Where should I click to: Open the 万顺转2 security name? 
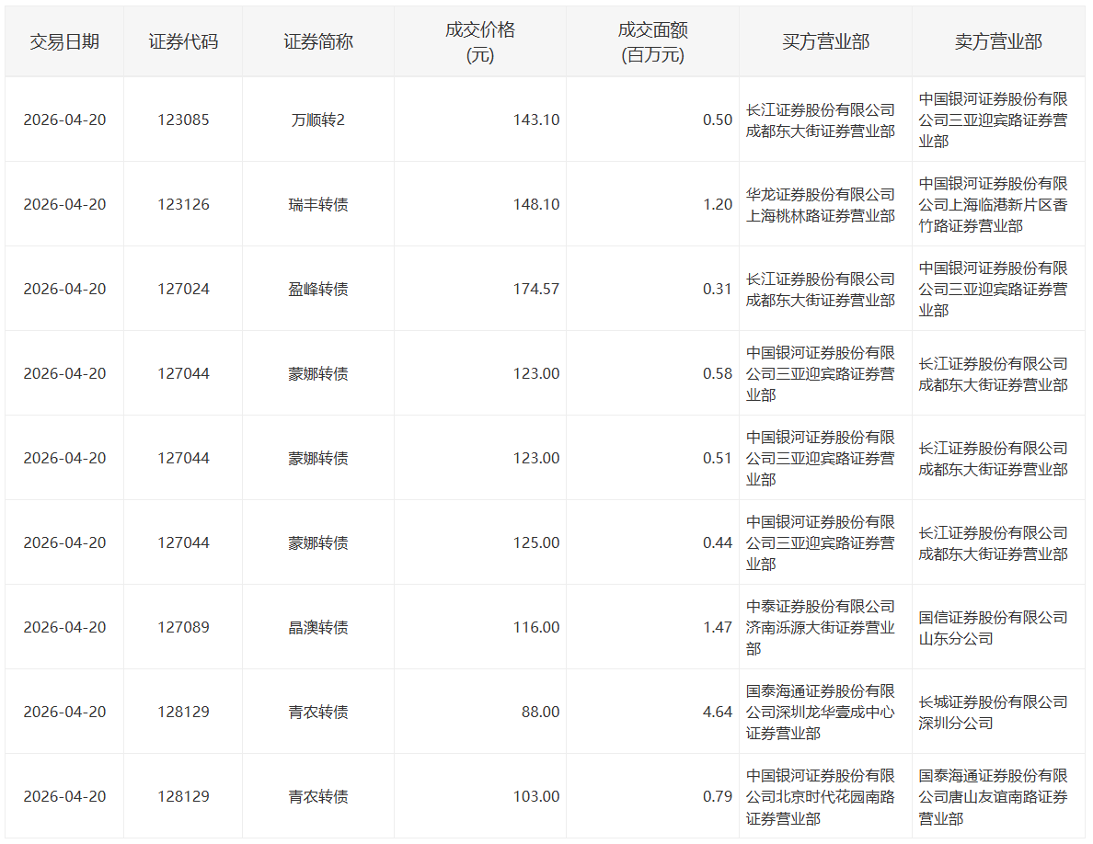[x=317, y=120]
